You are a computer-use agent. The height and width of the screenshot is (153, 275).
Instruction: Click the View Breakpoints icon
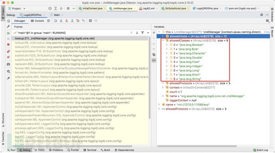pos(8,51)
